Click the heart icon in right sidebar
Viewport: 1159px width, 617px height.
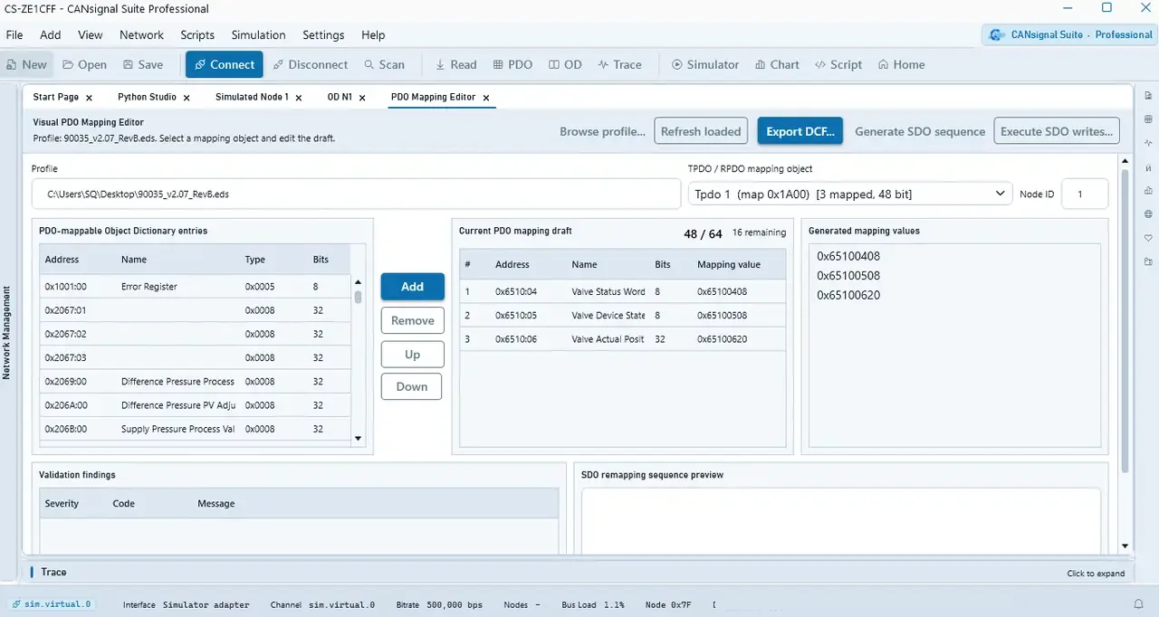pos(1148,238)
